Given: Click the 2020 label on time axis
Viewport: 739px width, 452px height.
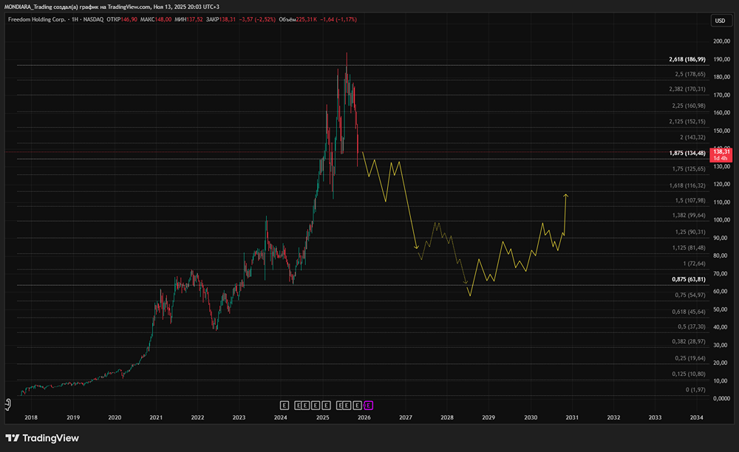Looking at the screenshot, I should [115, 417].
